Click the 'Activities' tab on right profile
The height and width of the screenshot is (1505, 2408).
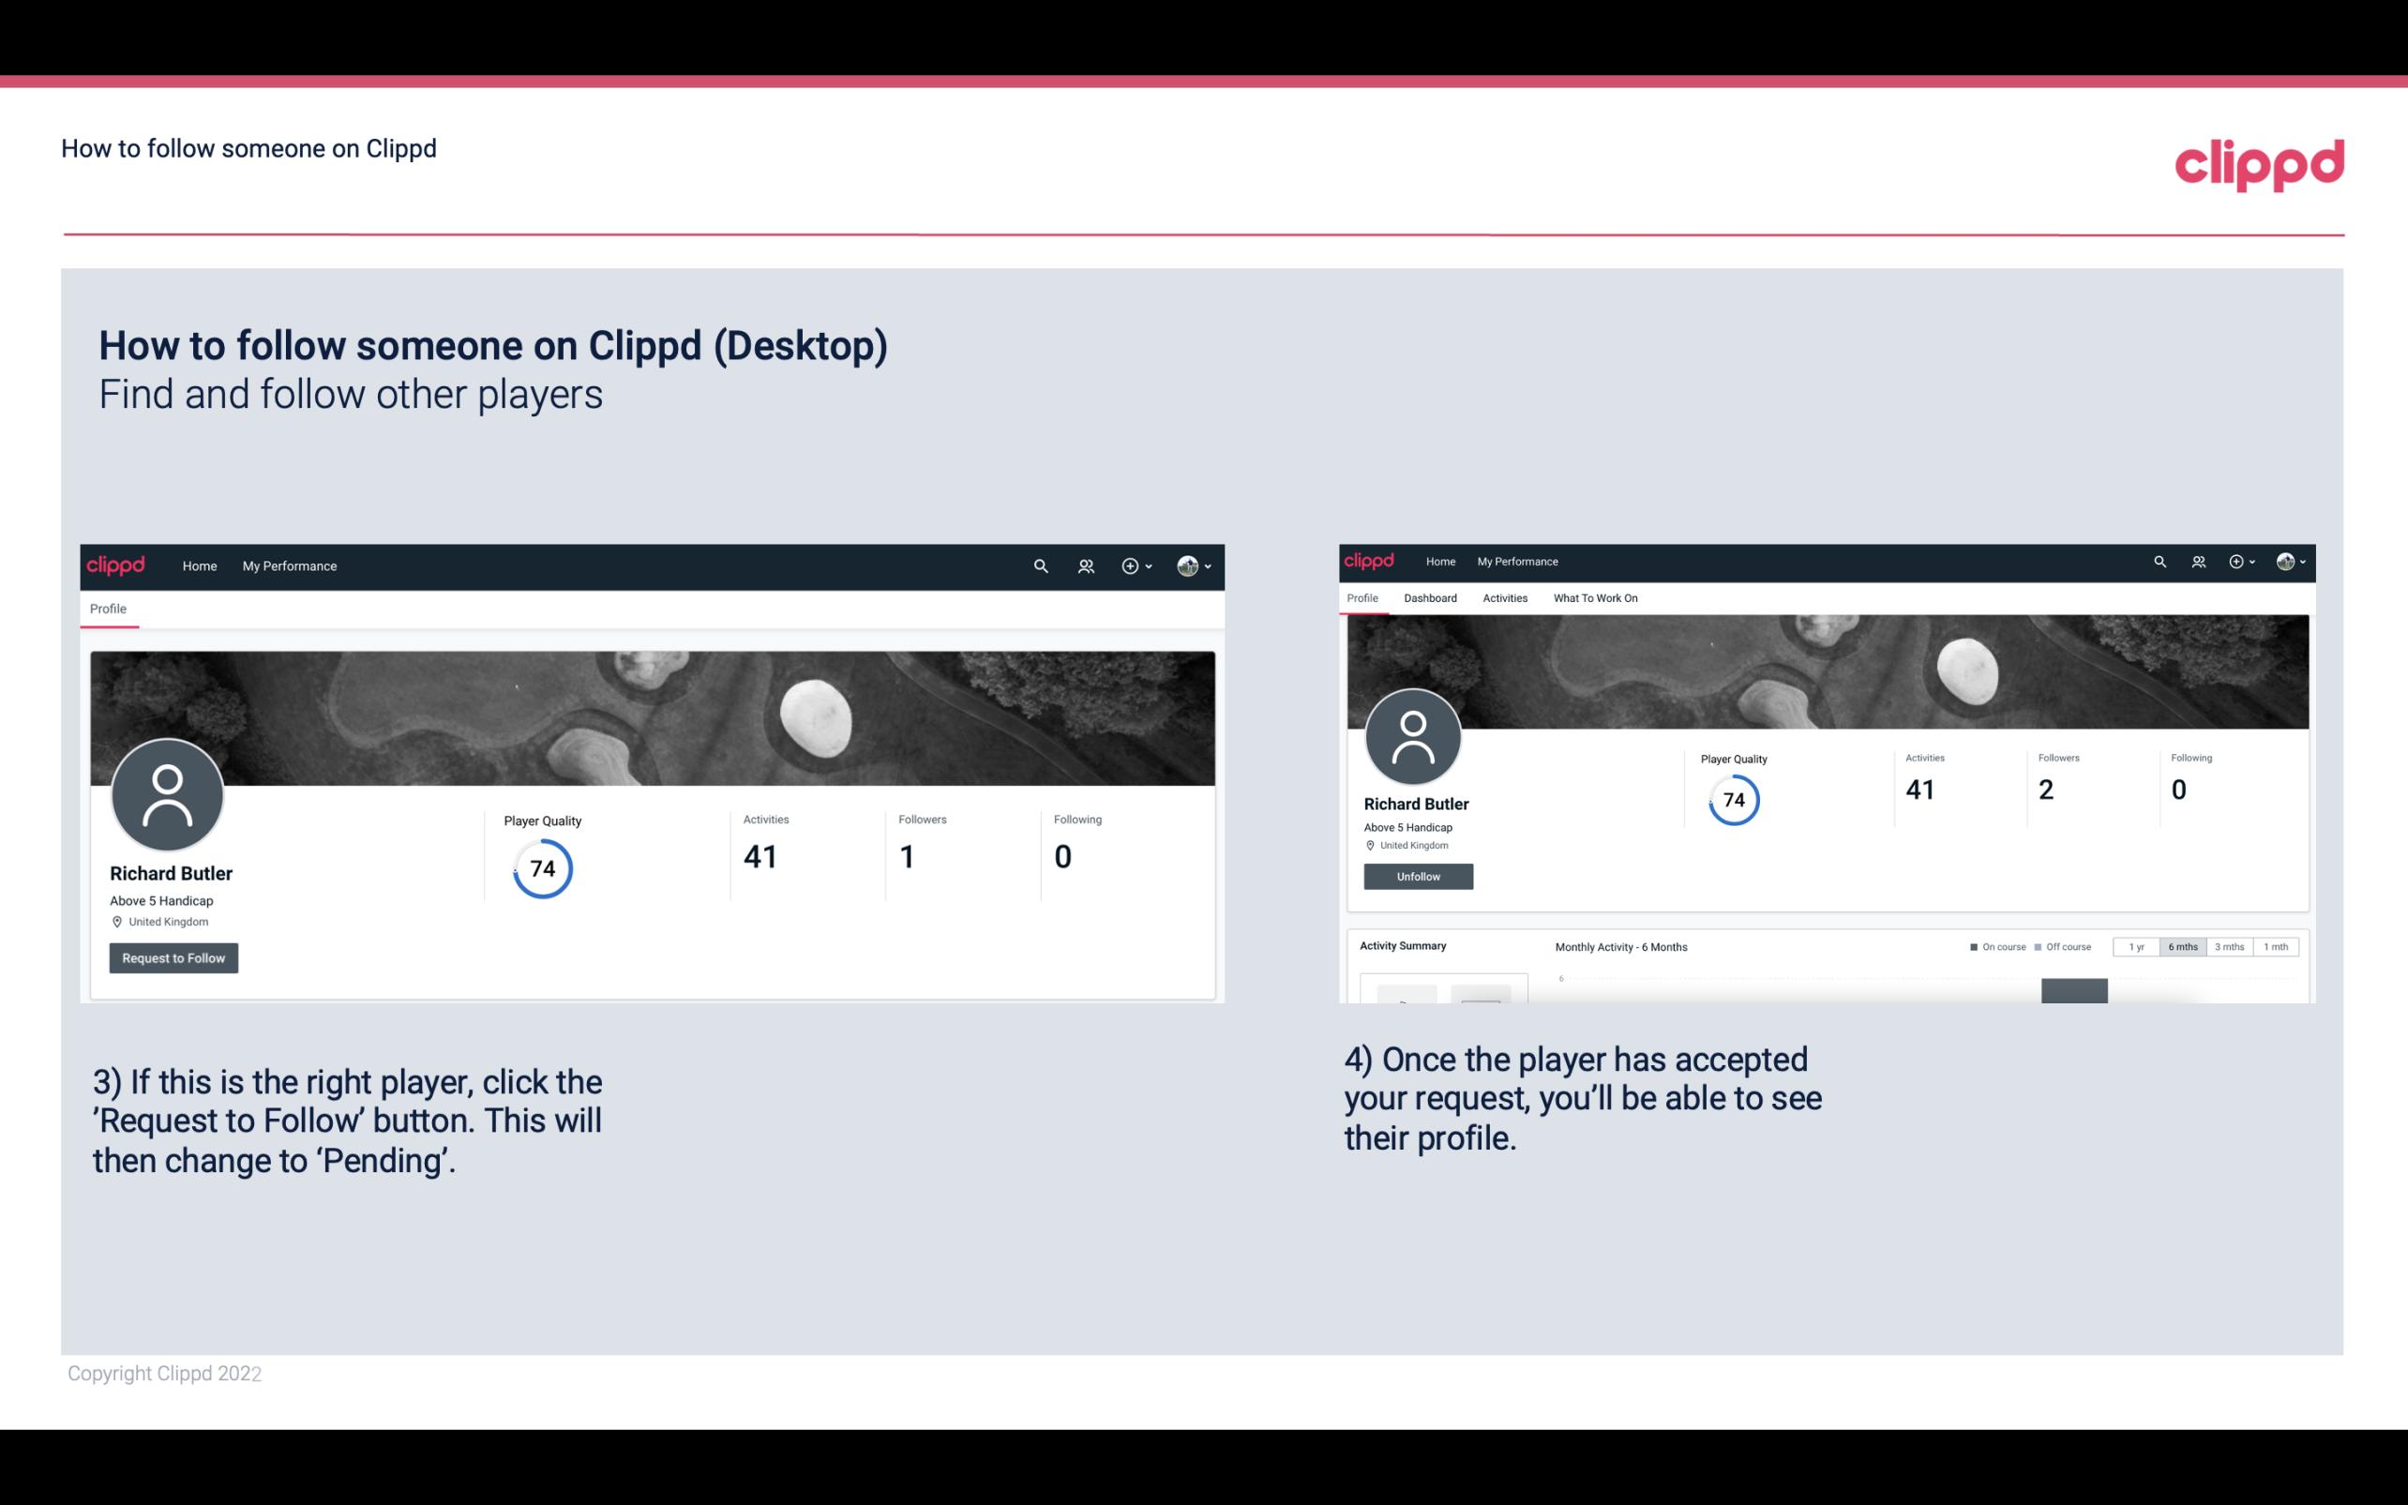[x=1503, y=598]
